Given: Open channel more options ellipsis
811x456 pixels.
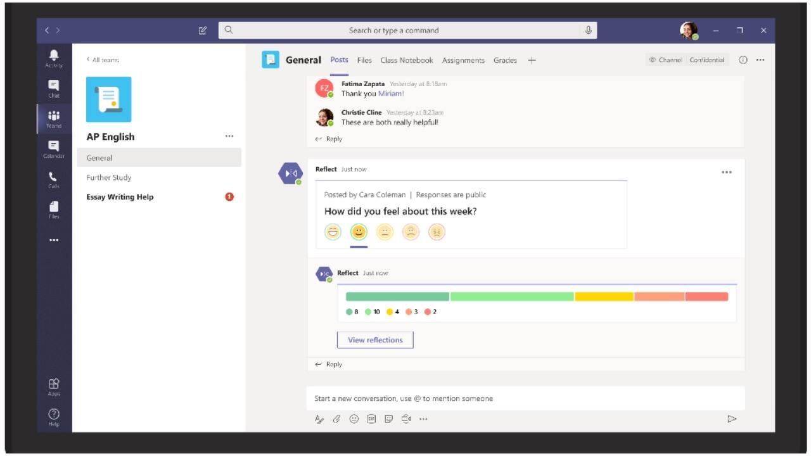Looking at the screenshot, I should [x=760, y=60].
